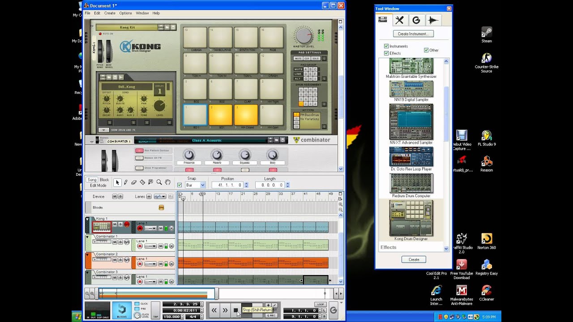Image resolution: width=573 pixels, height=322 pixels.
Task: Select Dr. Octo Rex Loop Player thumbnail
Action: [411, 157]
